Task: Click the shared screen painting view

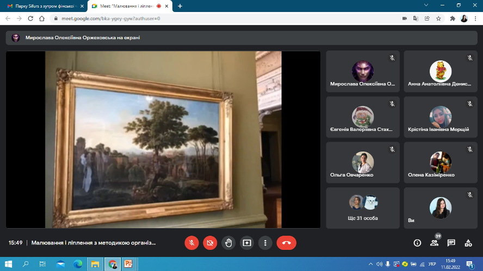Action: coord(163,140)
